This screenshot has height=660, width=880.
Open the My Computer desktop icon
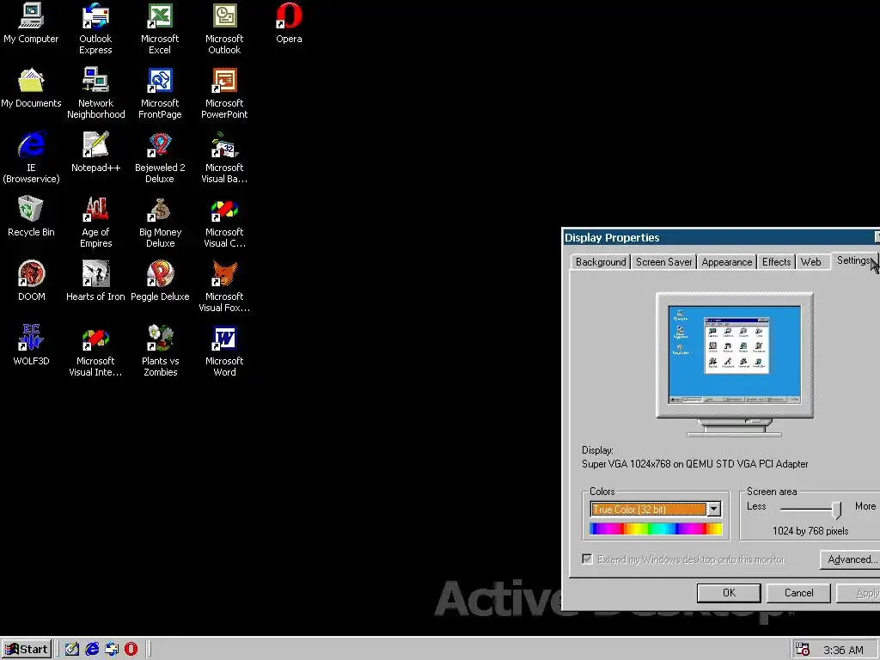[31, 23]
